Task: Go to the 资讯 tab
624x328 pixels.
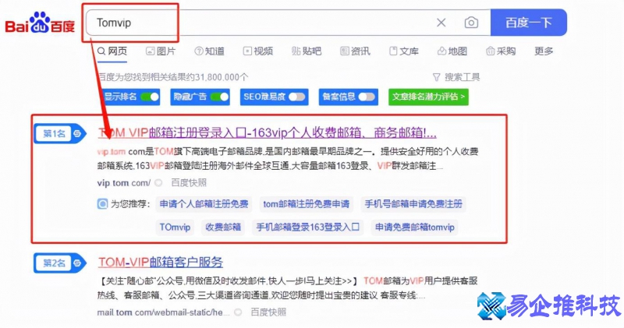Action: 356,51
